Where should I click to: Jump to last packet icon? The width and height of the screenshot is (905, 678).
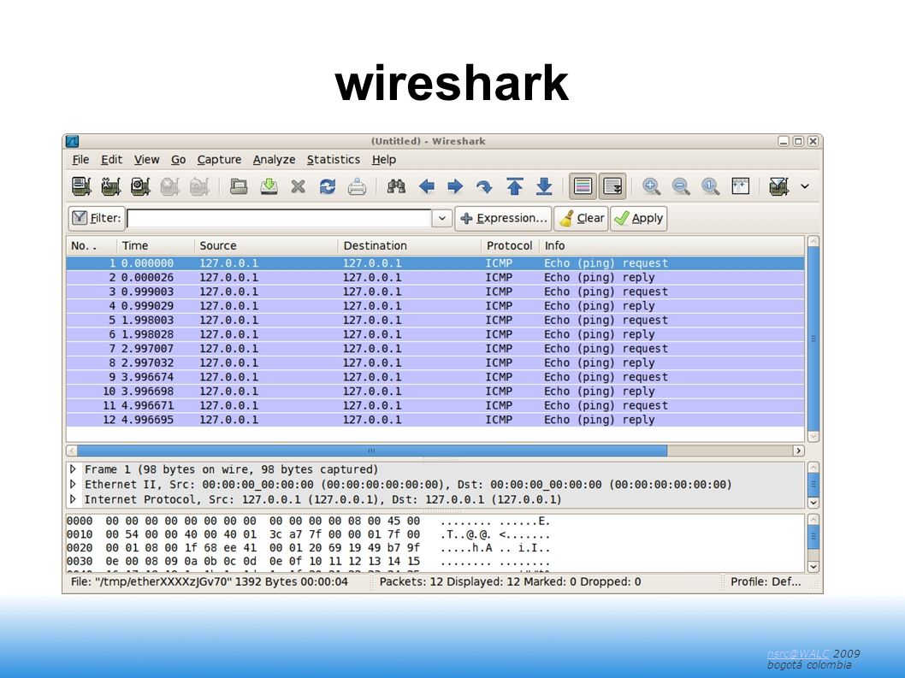pos(544,186)
